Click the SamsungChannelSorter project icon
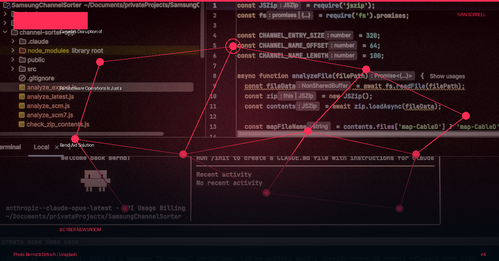The width and height of the screenshot is (499, 261). pyautogui.click(x=6, y=6)
